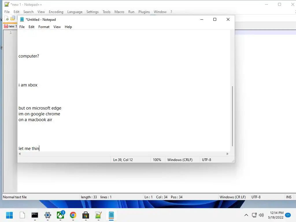Click the Notepad vertical scrollbar thumb

pyautogui.click(x=232, y=116)
